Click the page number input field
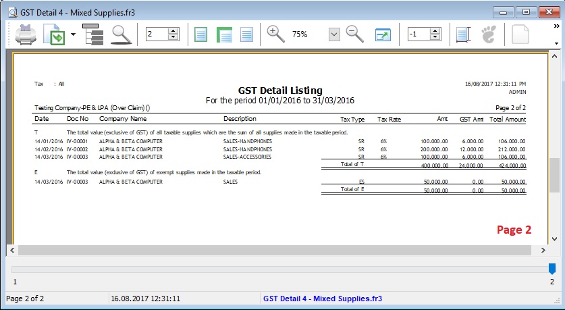The image size is (565, 310). pyautogui.click(x=156, y=34)
